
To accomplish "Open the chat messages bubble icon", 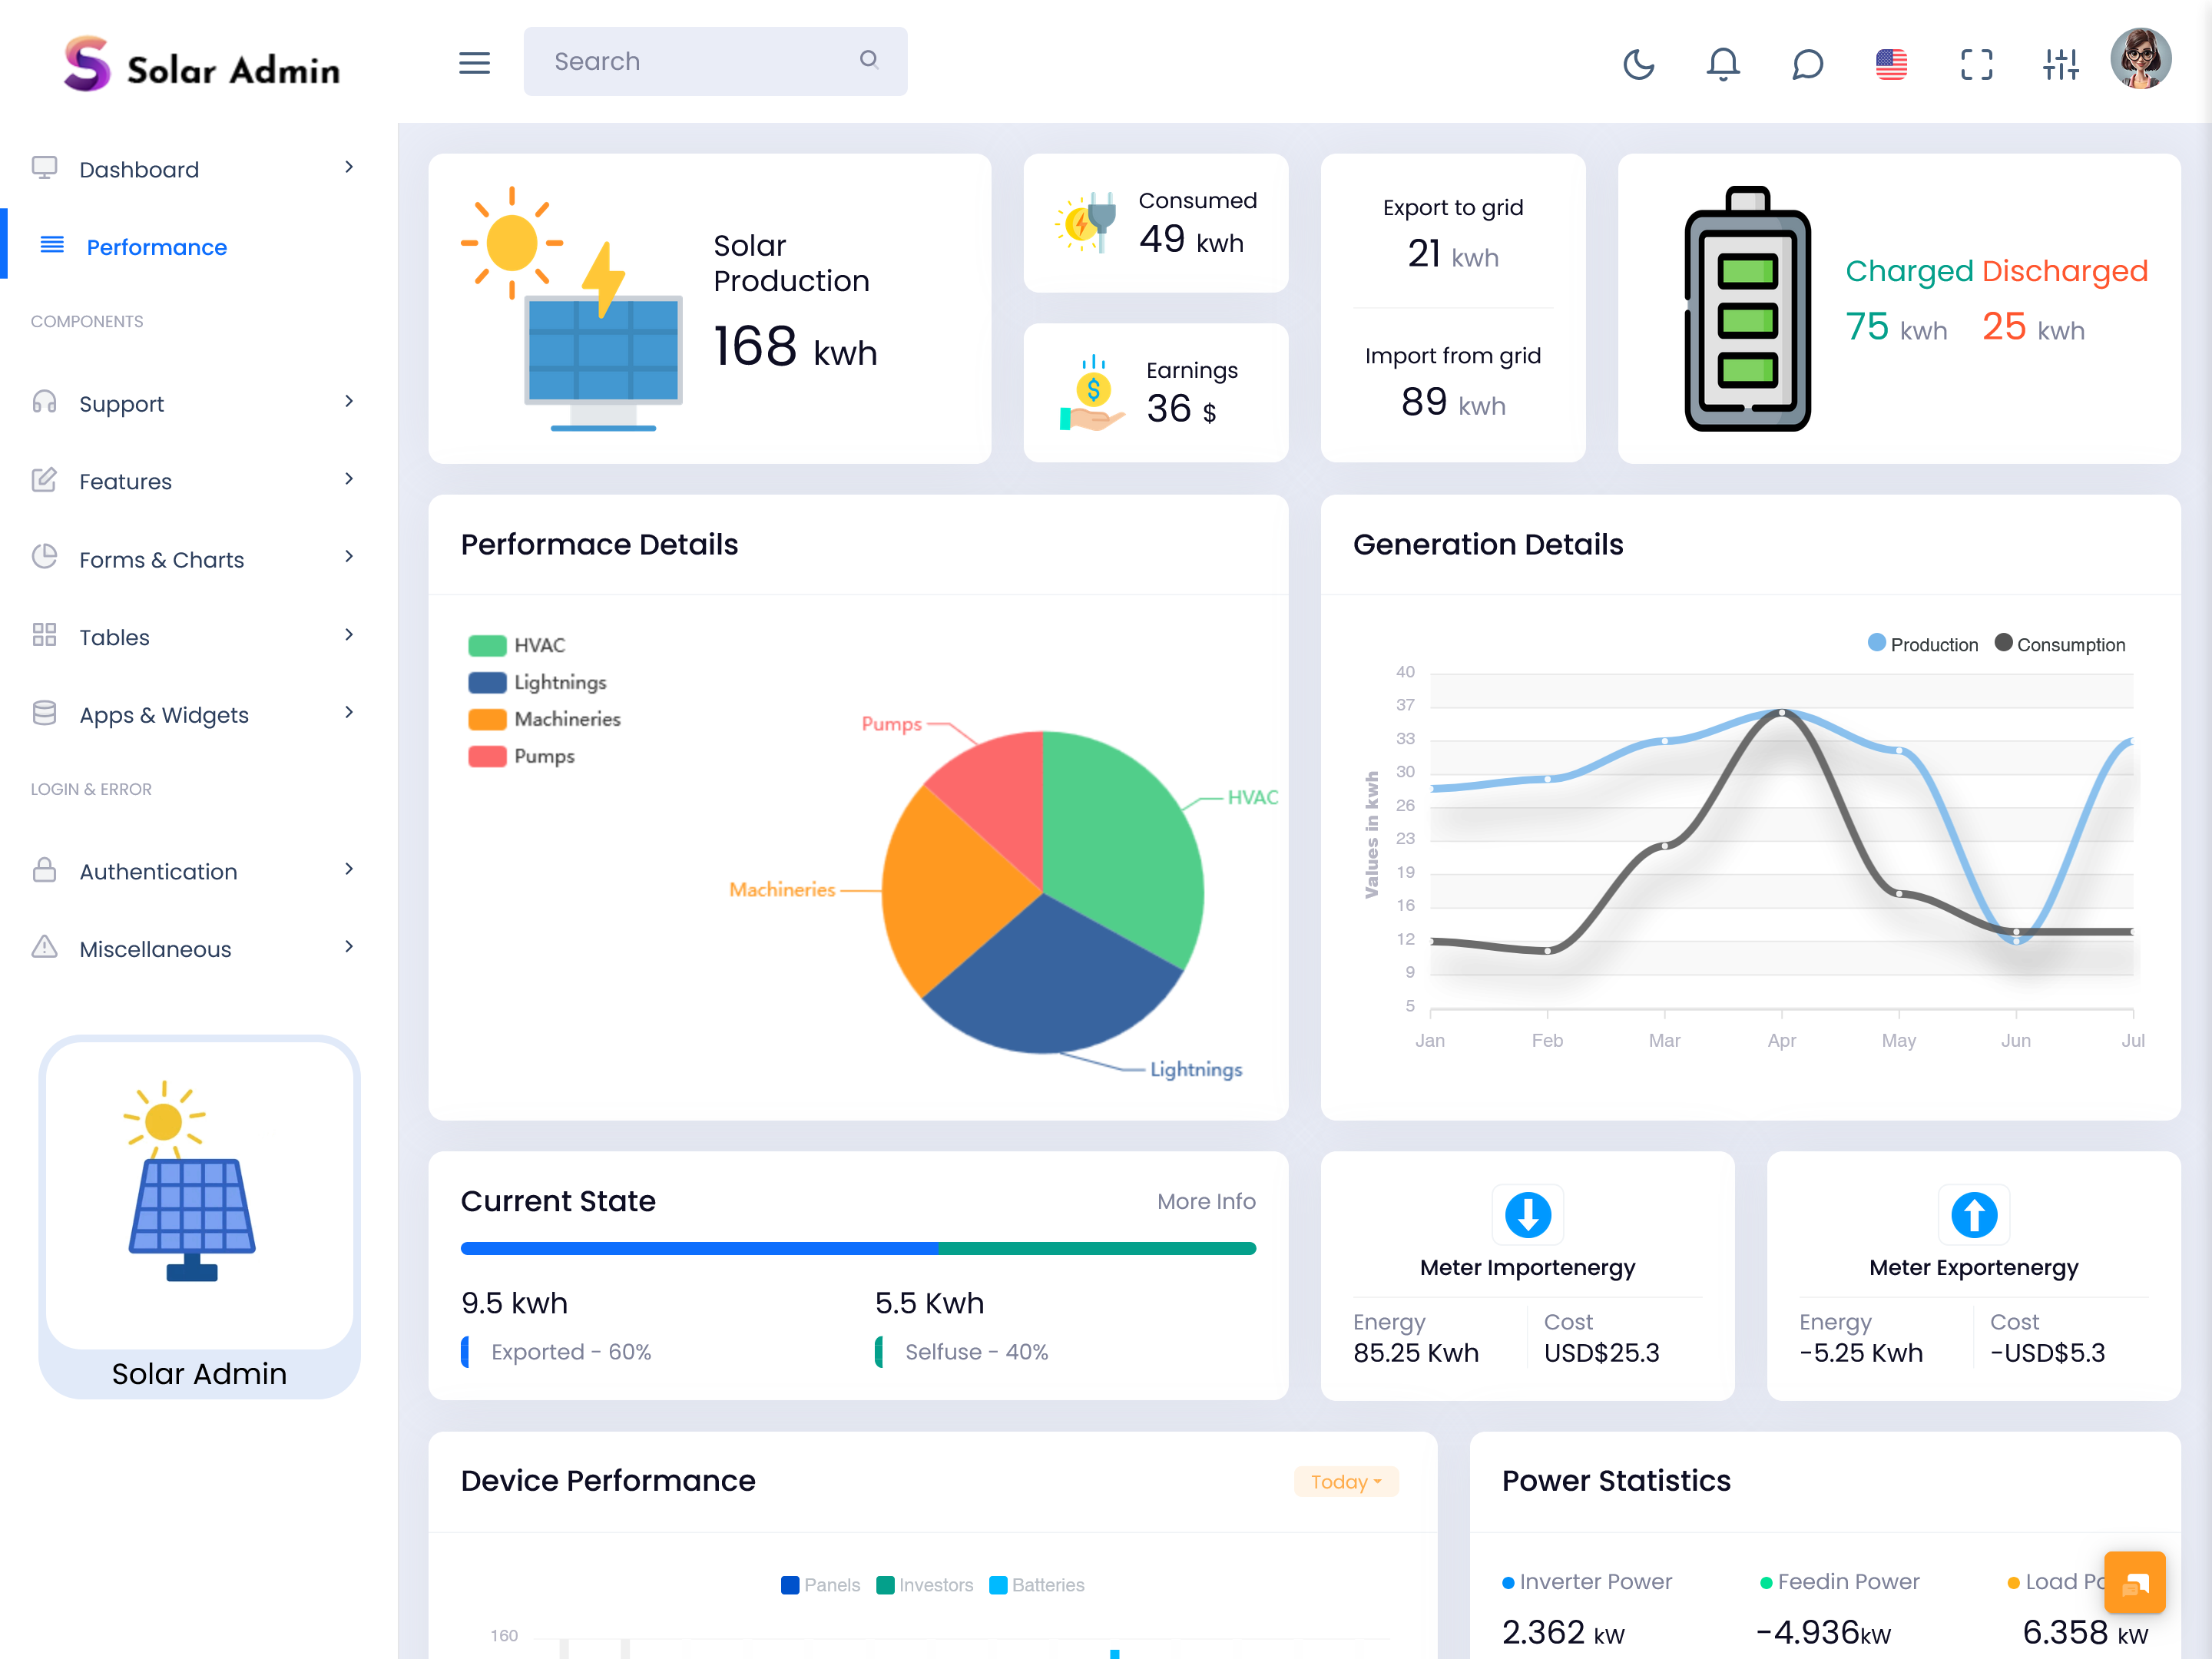I will coord(1807,64).
